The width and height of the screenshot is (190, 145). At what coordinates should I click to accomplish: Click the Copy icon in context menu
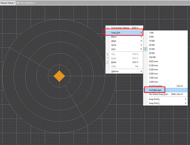tap(108, 58)
